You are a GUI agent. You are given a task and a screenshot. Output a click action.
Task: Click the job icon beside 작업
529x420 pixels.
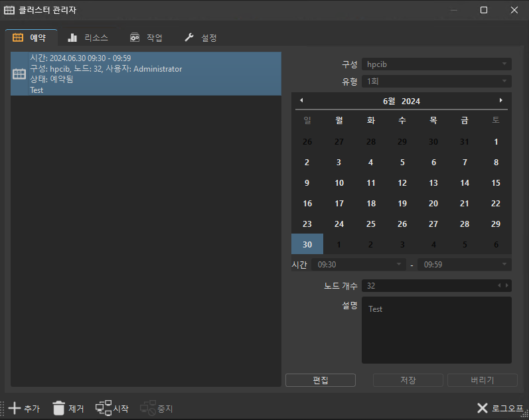(x=135, y=37)
